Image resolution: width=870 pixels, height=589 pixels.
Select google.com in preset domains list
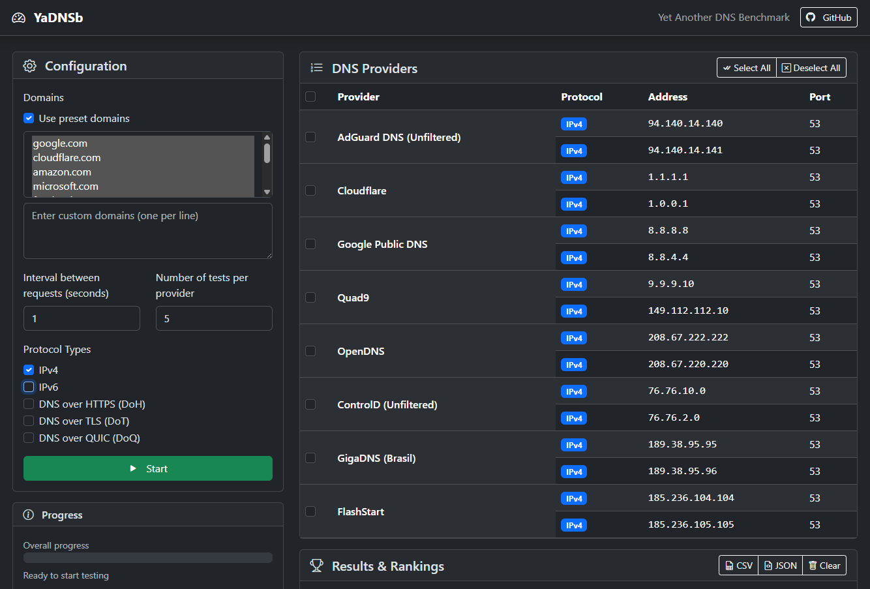[x=143, y=143]
